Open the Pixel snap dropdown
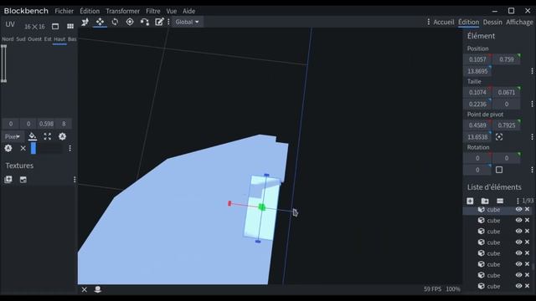Image resolution: width=536 pixels, height=301 pixels. (x=13, y=136)
